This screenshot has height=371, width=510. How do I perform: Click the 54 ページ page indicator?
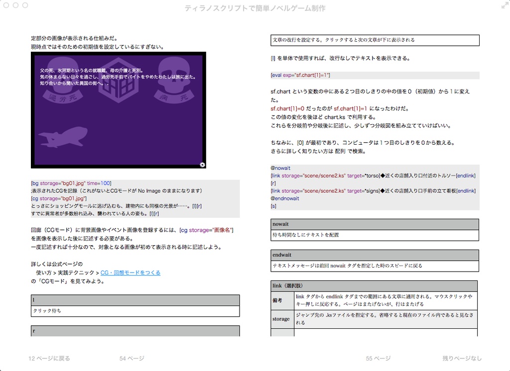point(131,359)
